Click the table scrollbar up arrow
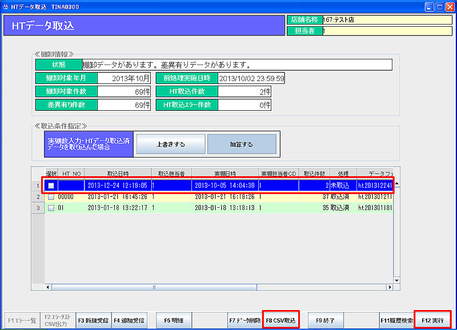Viewport: 457px width, 330px height. [396, 184]
